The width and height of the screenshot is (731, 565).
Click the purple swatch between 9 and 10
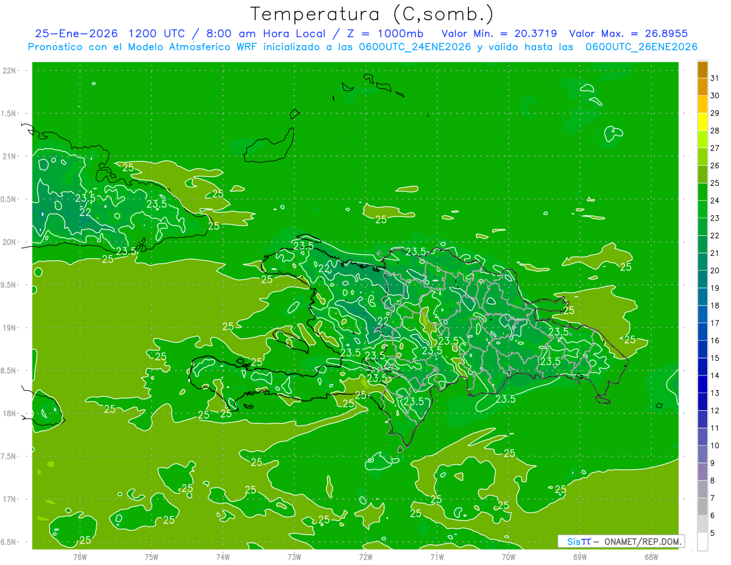click(702, 455)
